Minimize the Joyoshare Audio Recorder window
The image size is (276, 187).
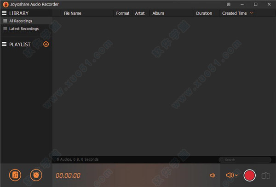pyautogui.click(x=242, y=5)
